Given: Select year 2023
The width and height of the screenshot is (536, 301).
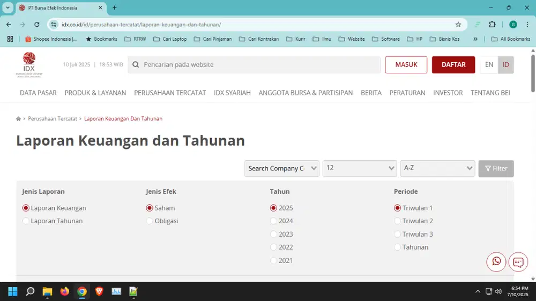Looking at the screenshot, I should pos(273,235).
